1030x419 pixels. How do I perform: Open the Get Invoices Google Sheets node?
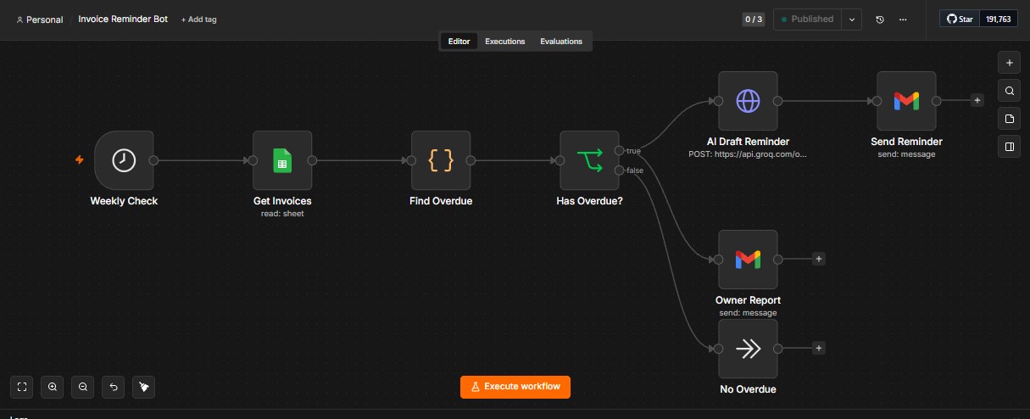click(282, 160)
